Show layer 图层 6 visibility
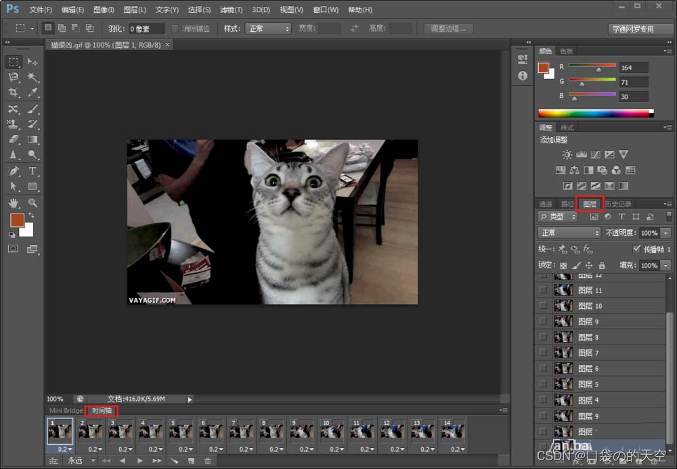Viewport: 677px width, 469px height. pos(543,368)
